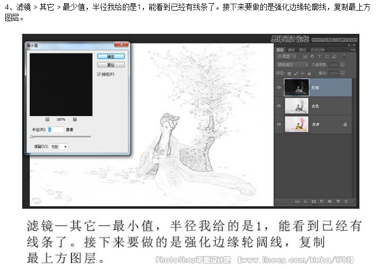Add a layer mask icon
Screen dimensions: 380x269
[314, 201]
